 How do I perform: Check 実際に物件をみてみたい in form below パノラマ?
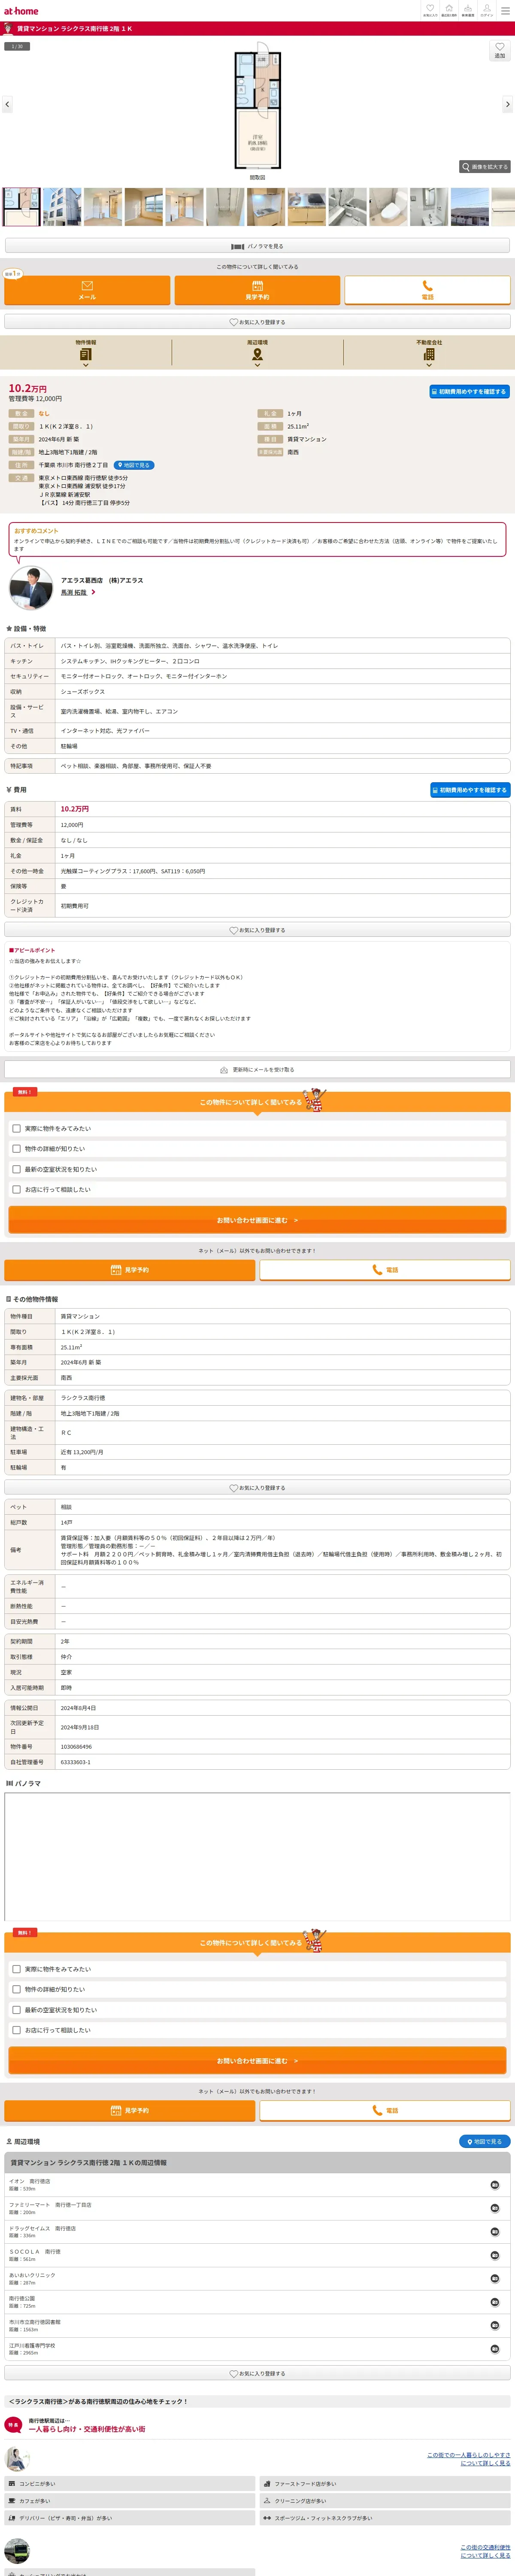(x=16, y=1969)
